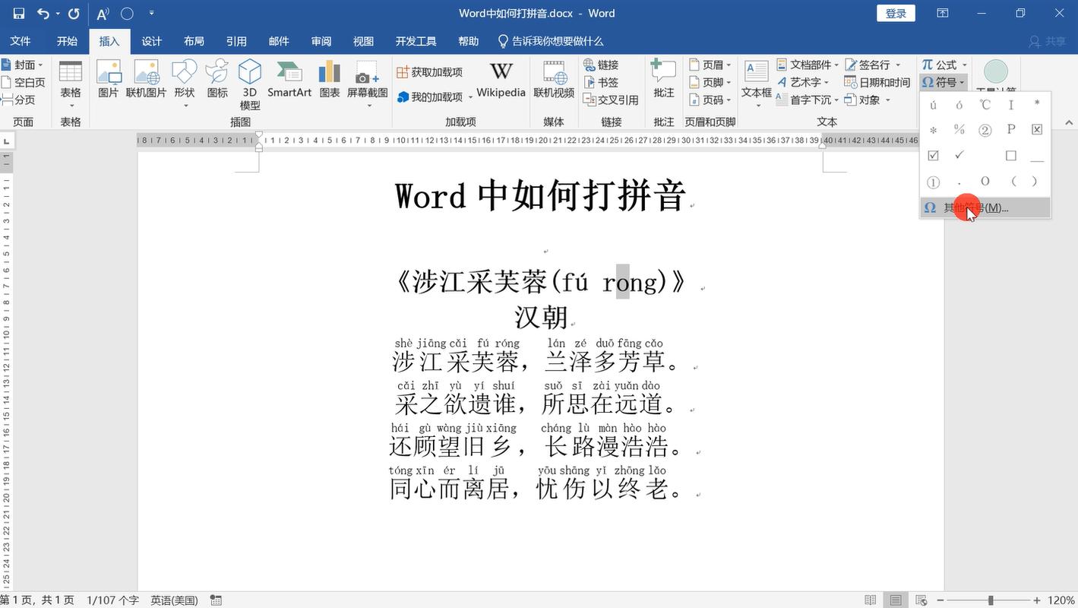Switch to the 开始 home tab
This screenshot has height=608, width=1078.
pos(67,41)
